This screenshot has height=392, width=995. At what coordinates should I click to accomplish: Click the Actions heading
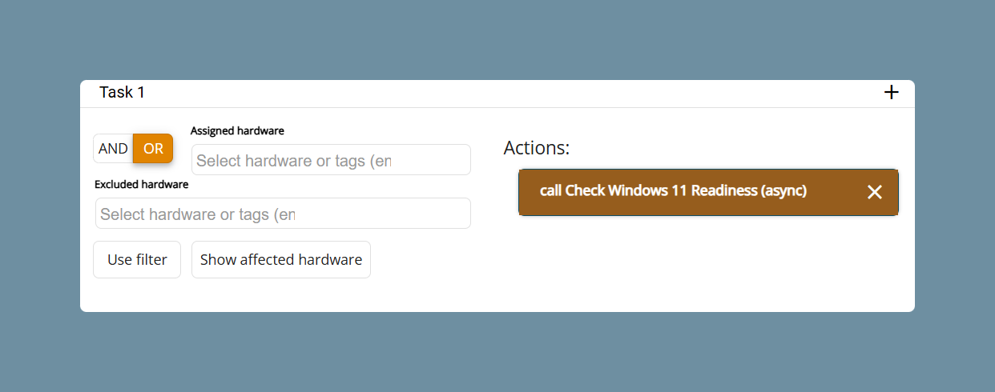pos(537,148)
